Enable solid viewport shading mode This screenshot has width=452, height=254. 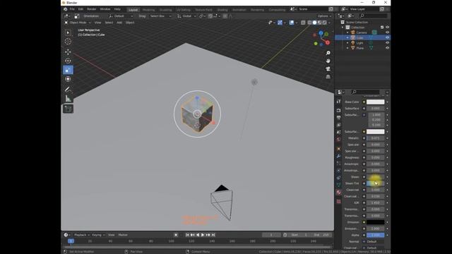314,23
